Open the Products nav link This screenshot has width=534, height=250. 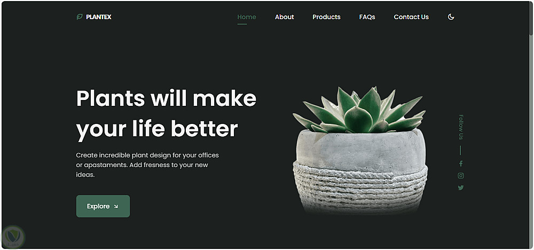click(326, 17)
